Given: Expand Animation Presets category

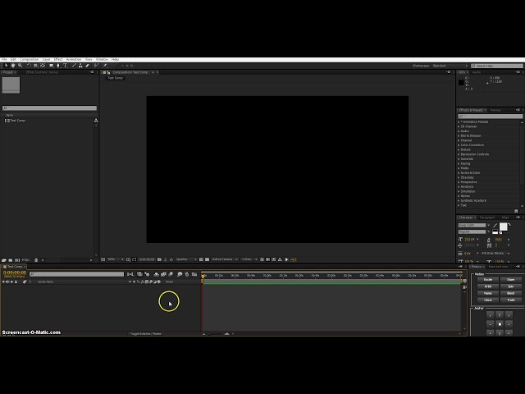Looking at the screenshot, I should click(x=459, y=122).
